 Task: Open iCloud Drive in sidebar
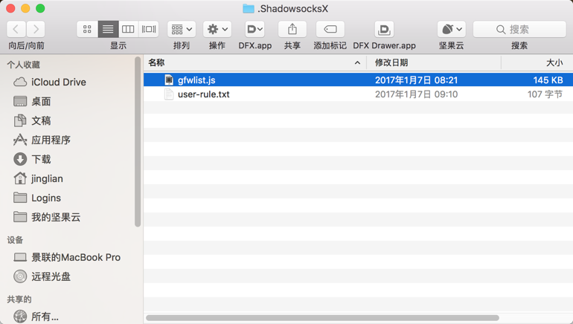click(58, 82)
